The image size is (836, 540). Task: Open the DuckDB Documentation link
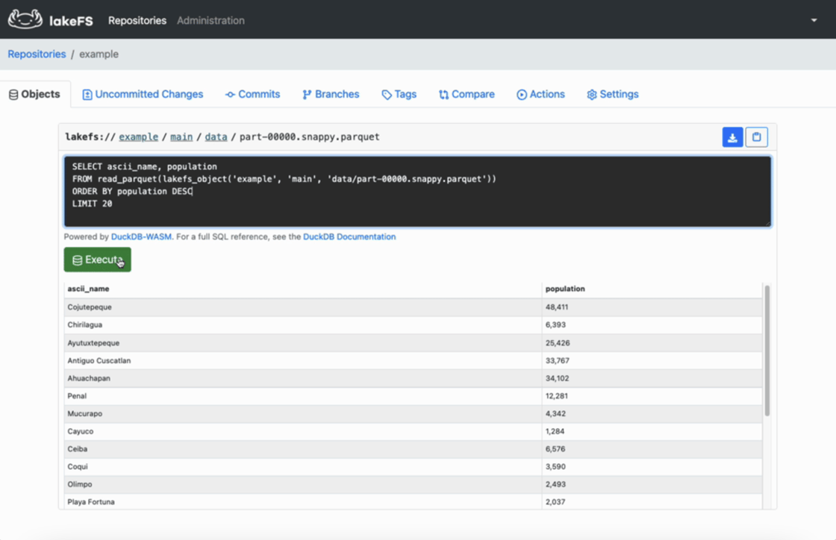pos(349,237)
